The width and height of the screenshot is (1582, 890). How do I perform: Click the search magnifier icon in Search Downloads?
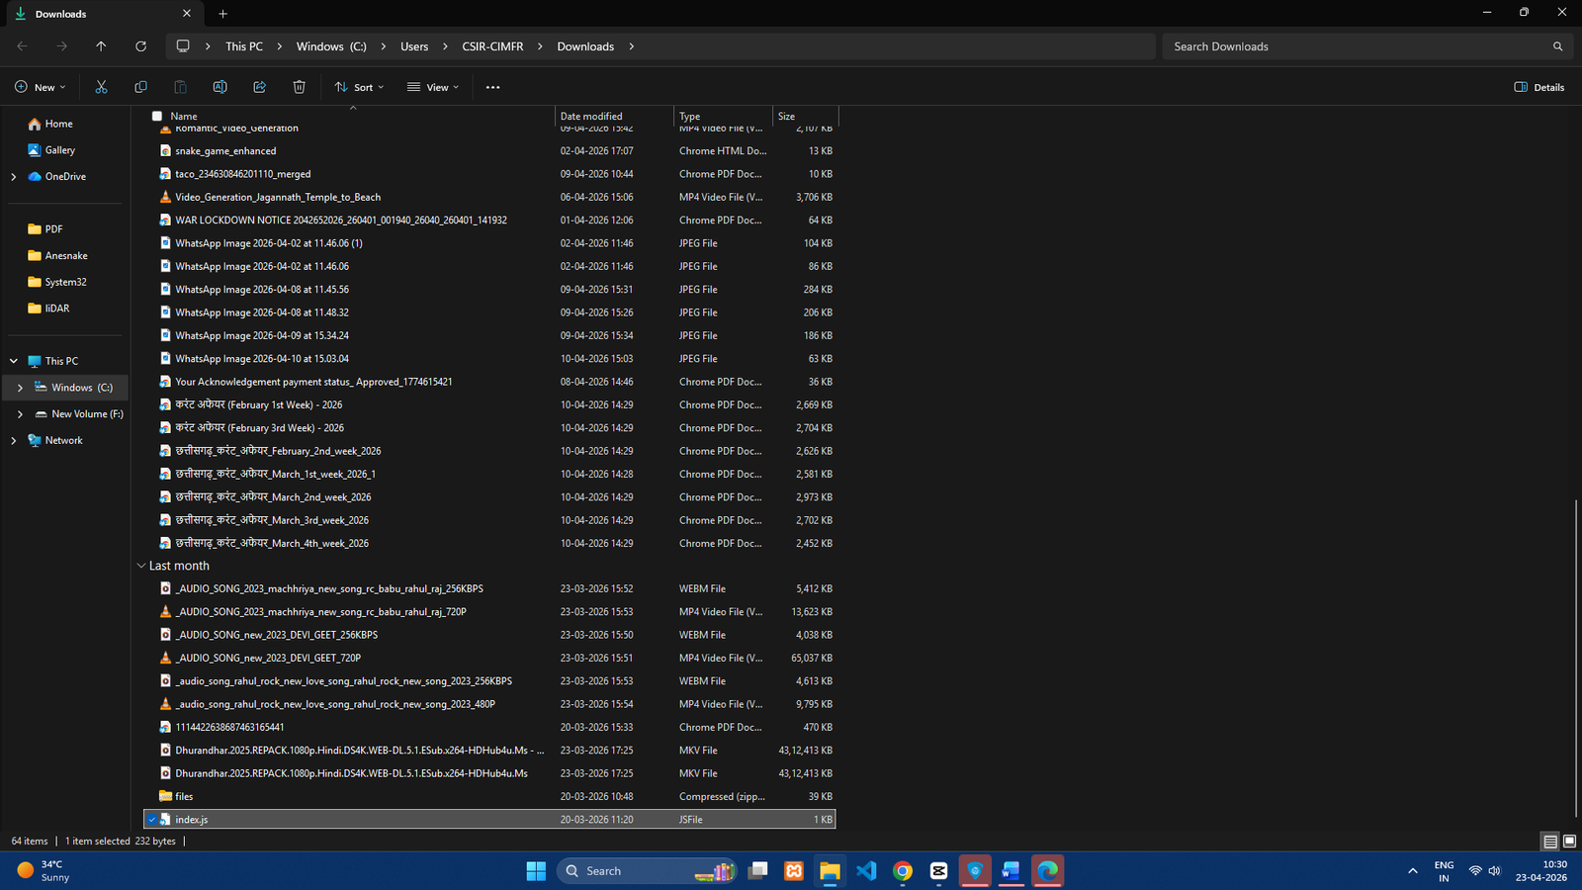[x=1557, y=46]
